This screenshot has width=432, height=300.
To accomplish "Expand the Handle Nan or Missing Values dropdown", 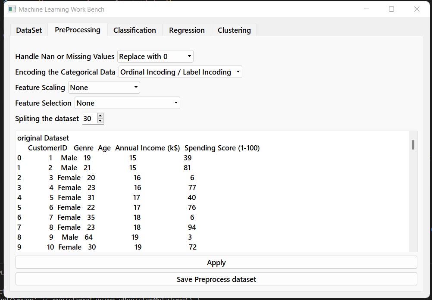I will pyautogui.click(x=155, y=56).
